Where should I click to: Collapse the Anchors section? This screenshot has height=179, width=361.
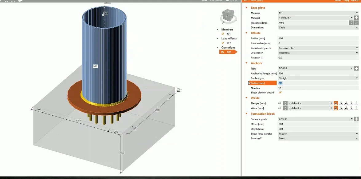[247, 63]
